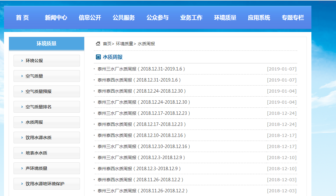Select 公共服务 navigation item

coord(124,18)
